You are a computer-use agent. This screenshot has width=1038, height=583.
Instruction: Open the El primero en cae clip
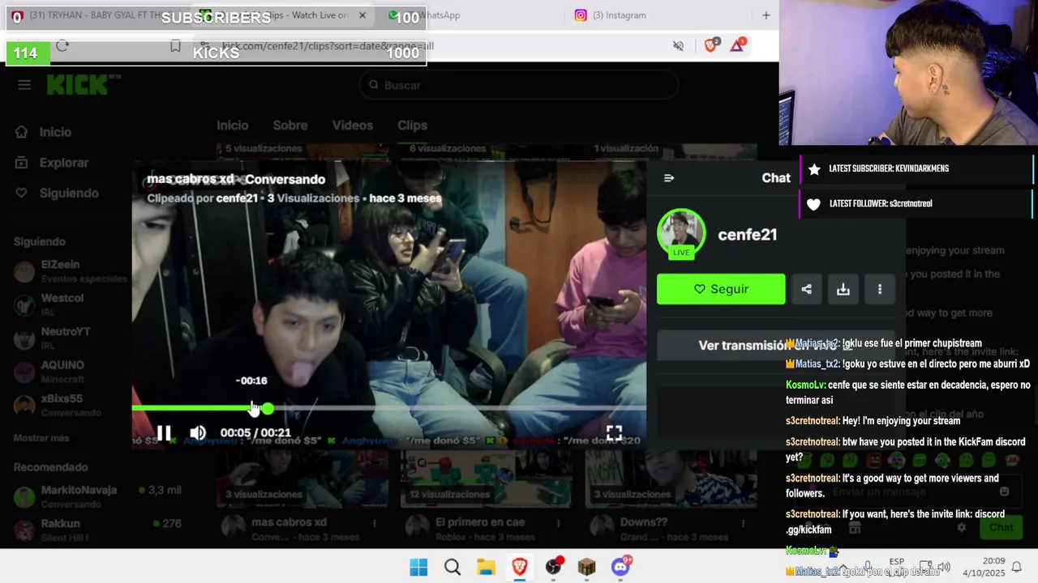click(486, 478)
